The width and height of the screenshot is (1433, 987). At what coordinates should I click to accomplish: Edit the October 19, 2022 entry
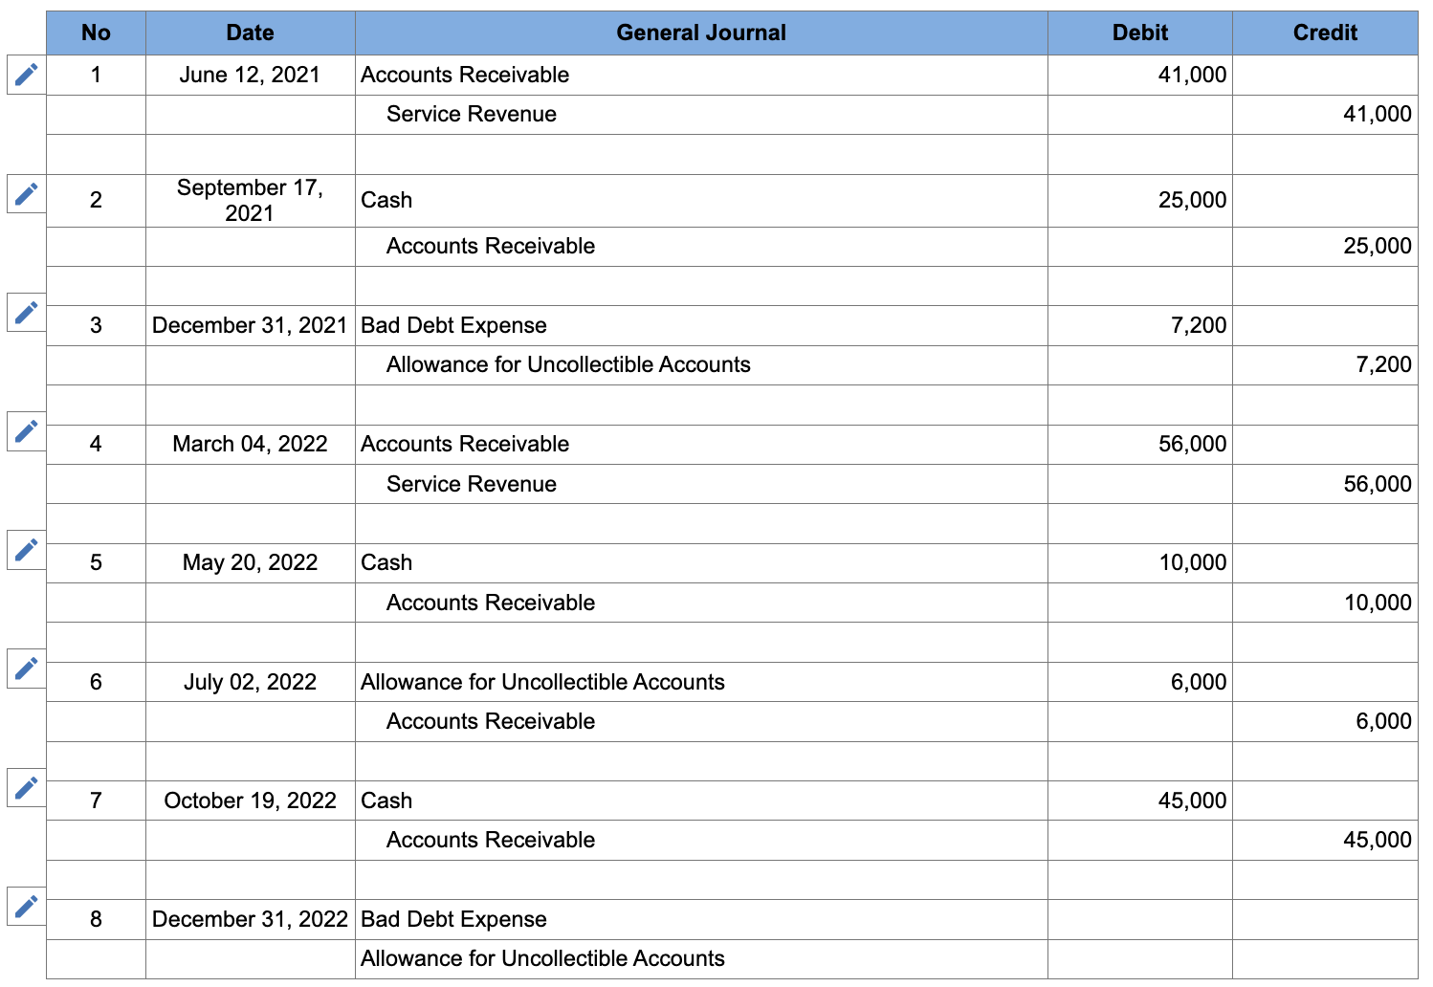(25, 790)
